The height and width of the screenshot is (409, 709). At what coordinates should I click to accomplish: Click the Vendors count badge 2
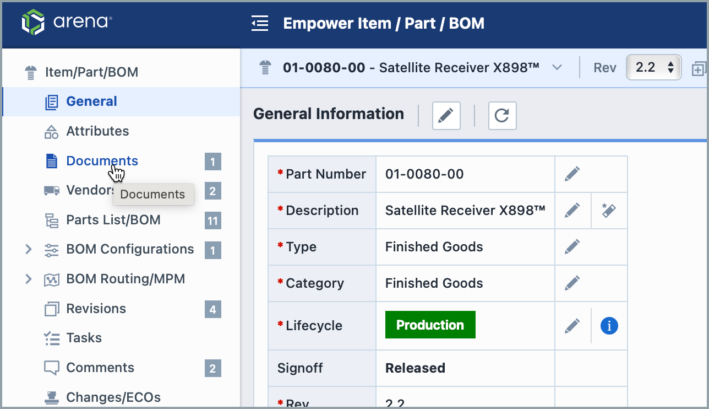[213, 191]
